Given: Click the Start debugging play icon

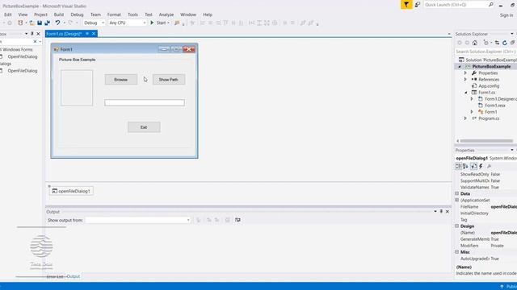Looking at the screenshot, I should (152, 23).
